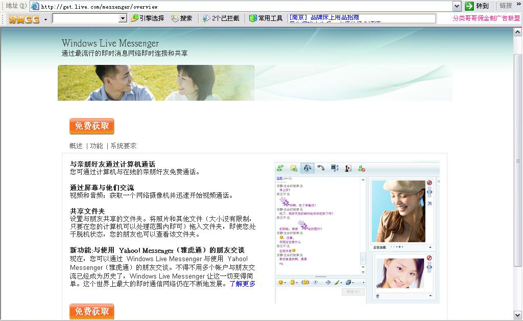Click the upper 免费获取 orange button
The height and width of the screenshot is (321, 523).
tap(92, 126)
